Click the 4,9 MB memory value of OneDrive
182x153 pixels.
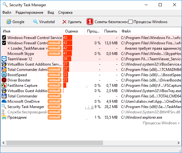(x=112, y=101)
